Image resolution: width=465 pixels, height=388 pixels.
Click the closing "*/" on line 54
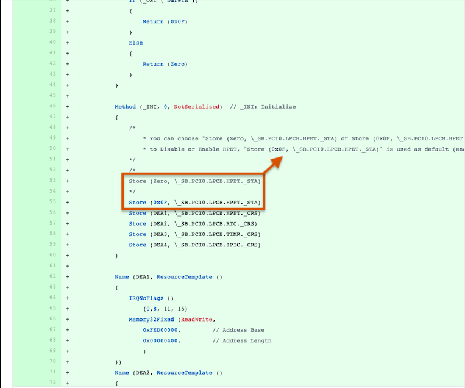point(132,192)
